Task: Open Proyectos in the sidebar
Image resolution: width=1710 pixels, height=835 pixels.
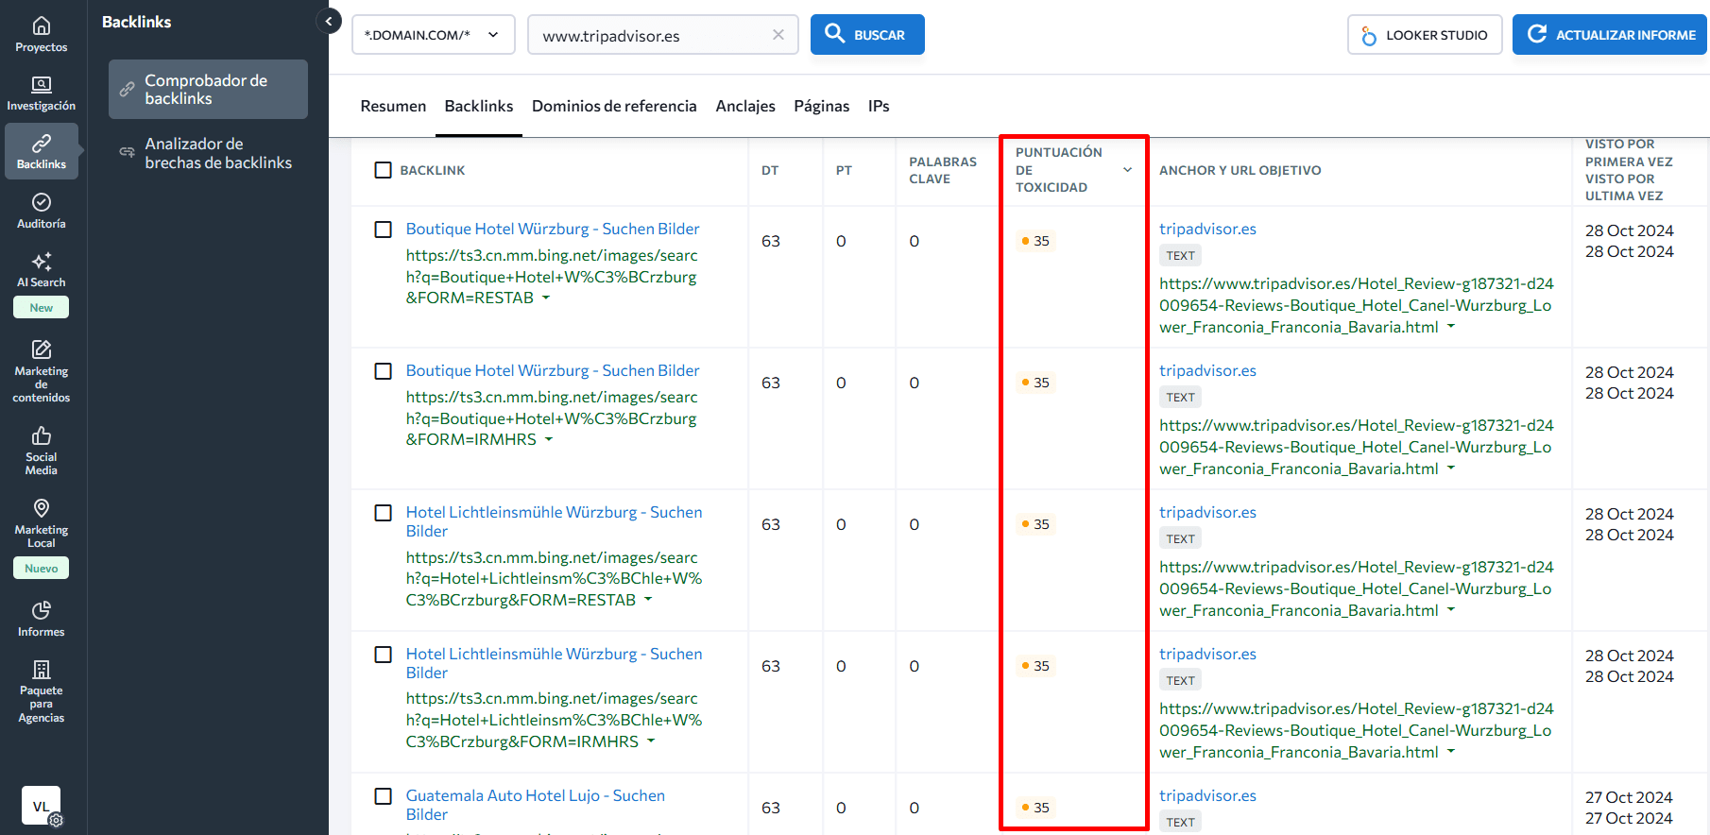Action: tap(42, 34)
